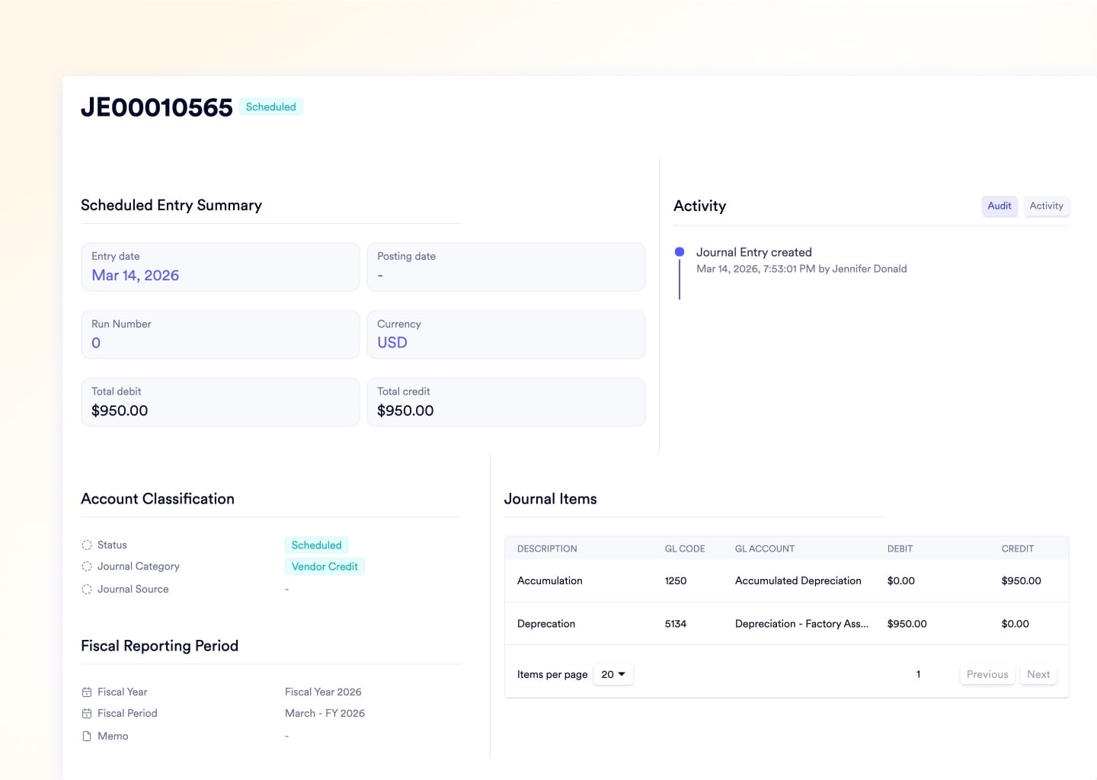
Task: Click the purple timeline dot in Activity feed
Action: tap(680, 251)
